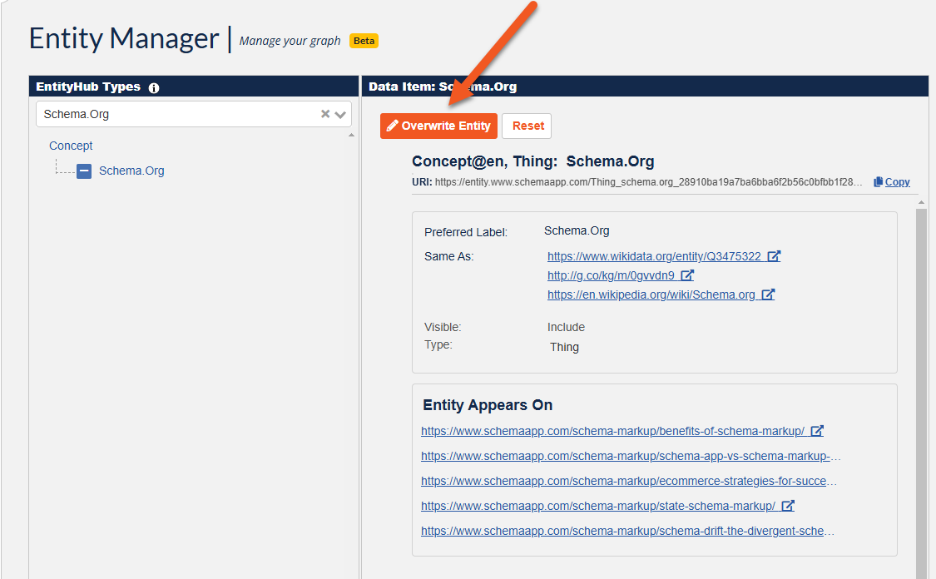This screenshot has height=579, width=936.
Task: Click the entity URI text
Action: pyautogui.click(x=648, y=182)
